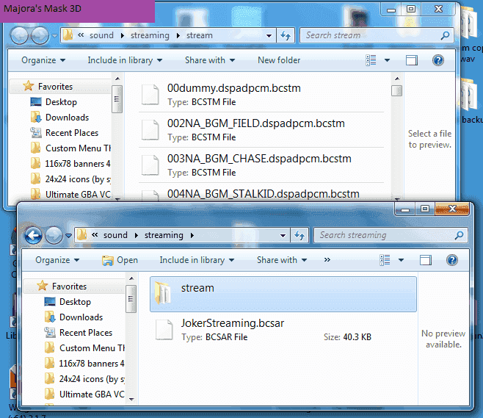Screen dimensions: 483x418
Task: Select 002NA_BGM_FIELD file icon
Action: point(150,129)
